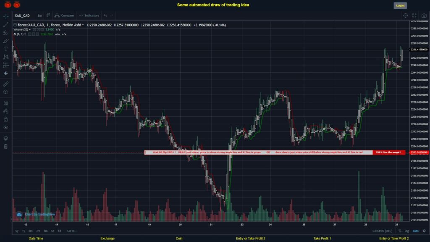Click the red THEN See the magic!! banner
Screen dimensions: 430x242
click(x=388, y=152)
